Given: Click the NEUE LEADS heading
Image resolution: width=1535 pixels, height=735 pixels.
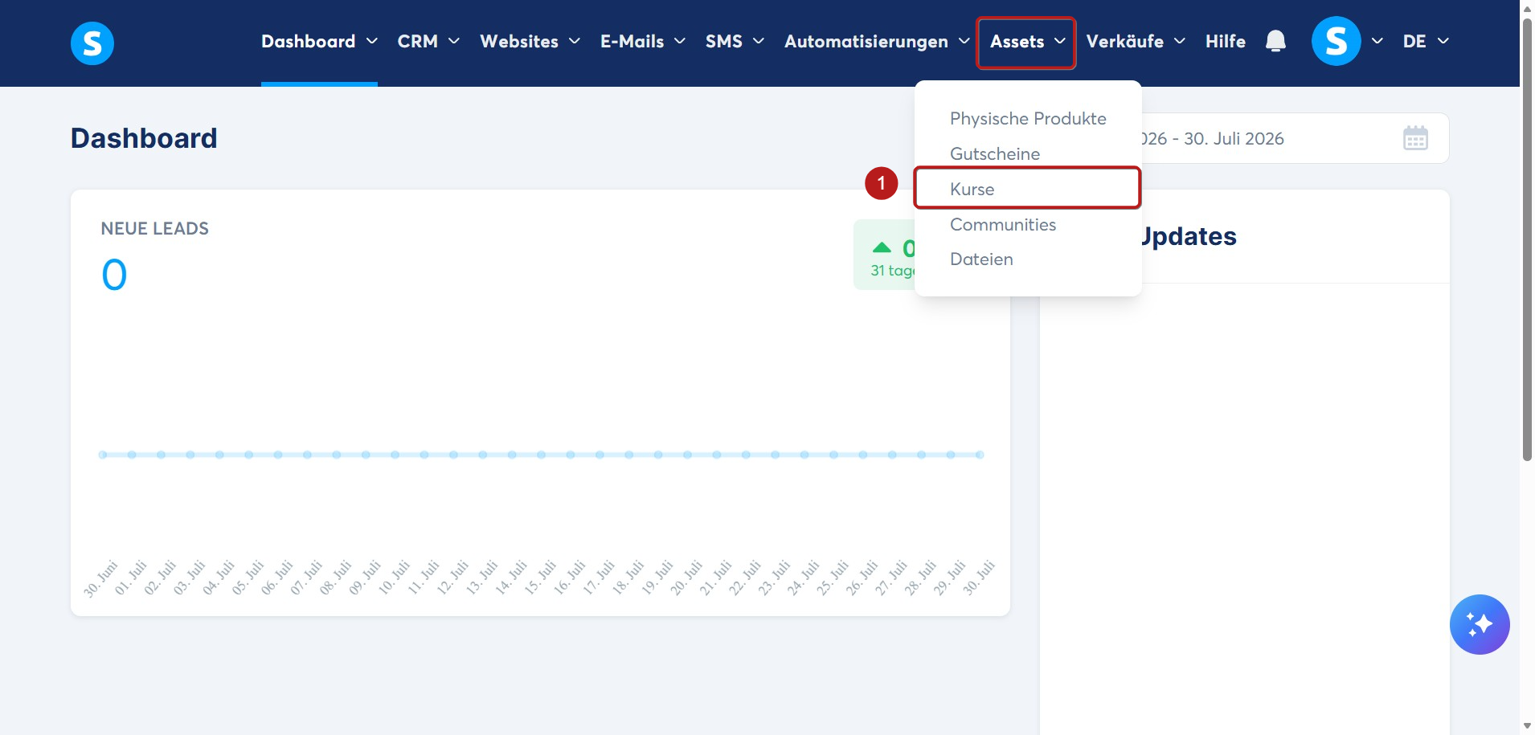Looking at the screenshot, I should (x=155, y=229).
